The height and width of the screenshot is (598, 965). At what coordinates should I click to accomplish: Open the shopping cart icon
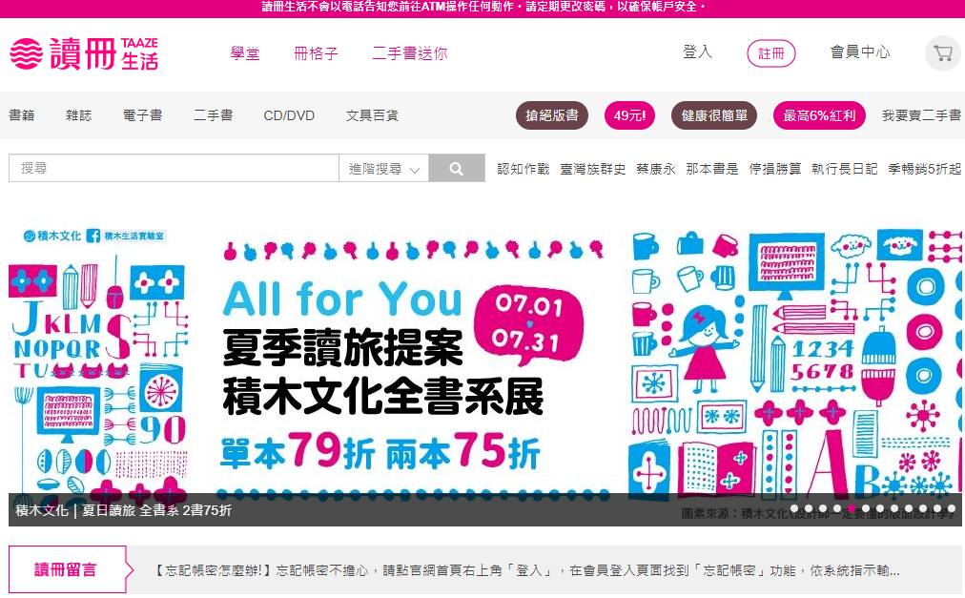tap(943, 53)
